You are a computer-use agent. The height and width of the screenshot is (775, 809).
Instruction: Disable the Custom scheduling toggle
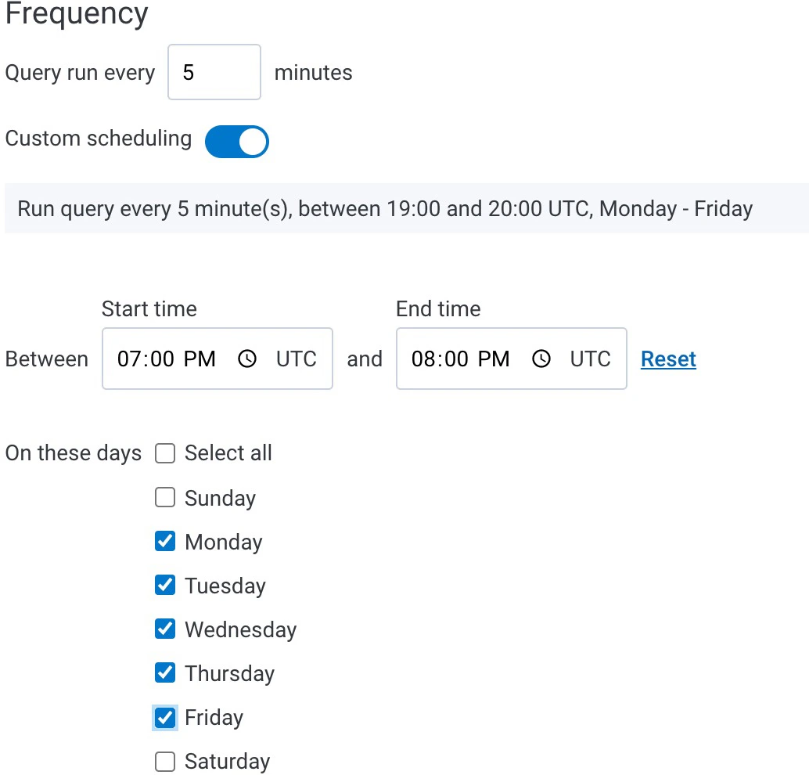coord(236,142)
